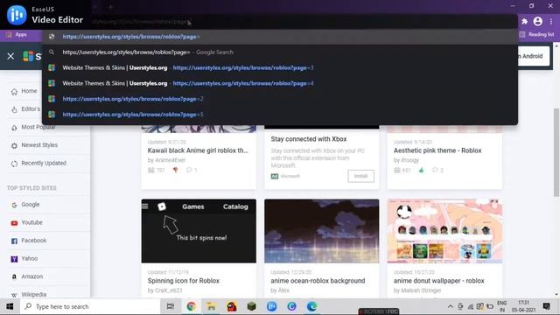Open Chrome three-dot menu
Screen dimensions: 560x315
coord(551,21)
